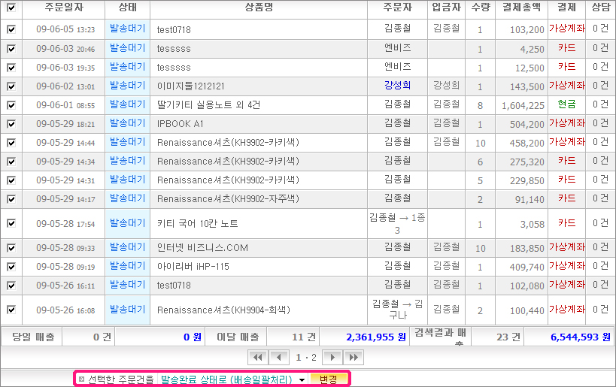Deselect the 아이리버 iHP-115 order row
Screen dimensions: 616x387
(x=11, y=267)
